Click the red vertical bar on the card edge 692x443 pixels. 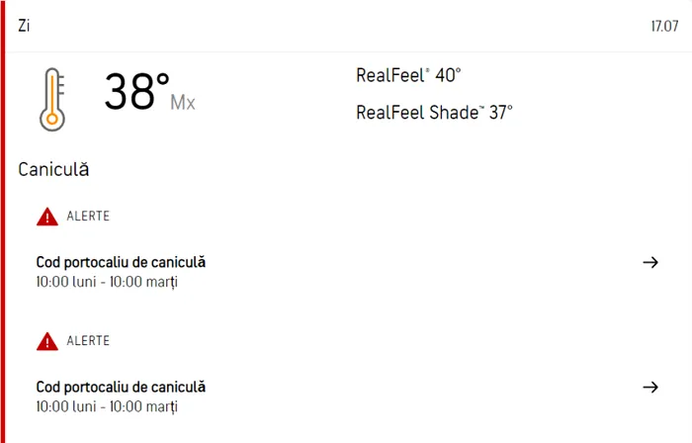point(3,221)
